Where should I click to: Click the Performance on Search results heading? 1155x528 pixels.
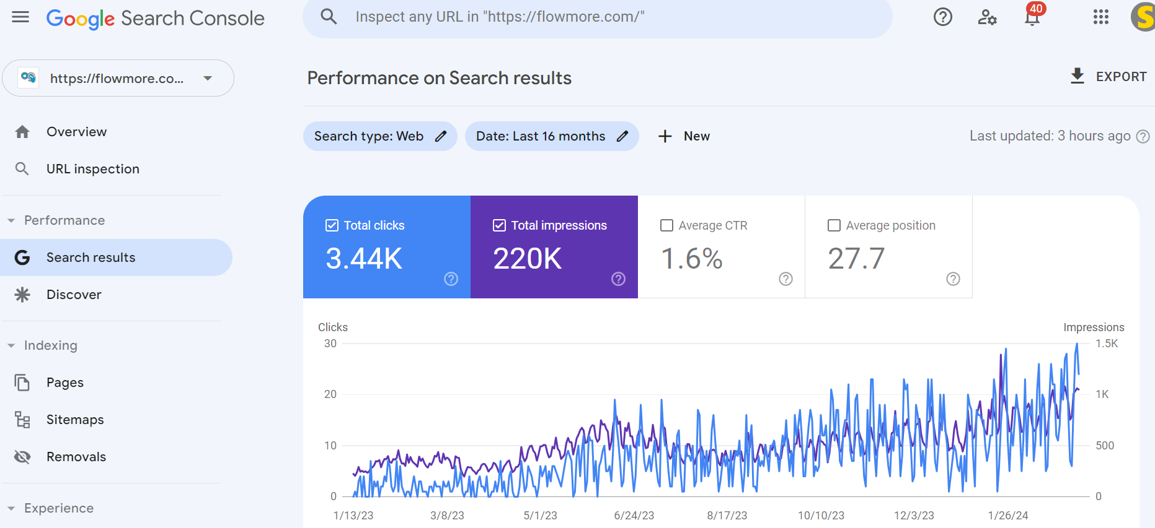pos(440,78)
